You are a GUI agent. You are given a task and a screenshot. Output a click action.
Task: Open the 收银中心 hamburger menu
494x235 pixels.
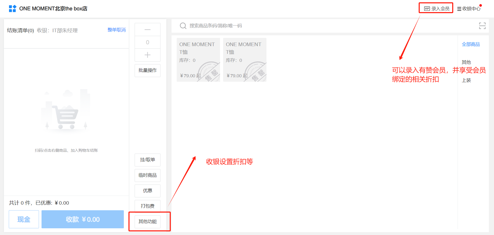pyautogui.click(x=469, y=9)
